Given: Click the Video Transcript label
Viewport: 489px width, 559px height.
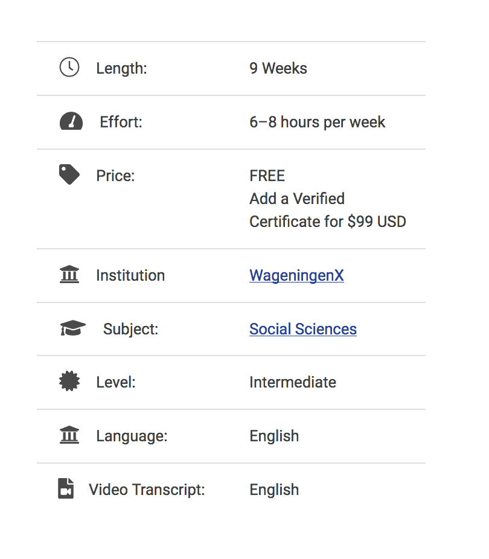Looking at the screenshot, I should coord(147,490).
